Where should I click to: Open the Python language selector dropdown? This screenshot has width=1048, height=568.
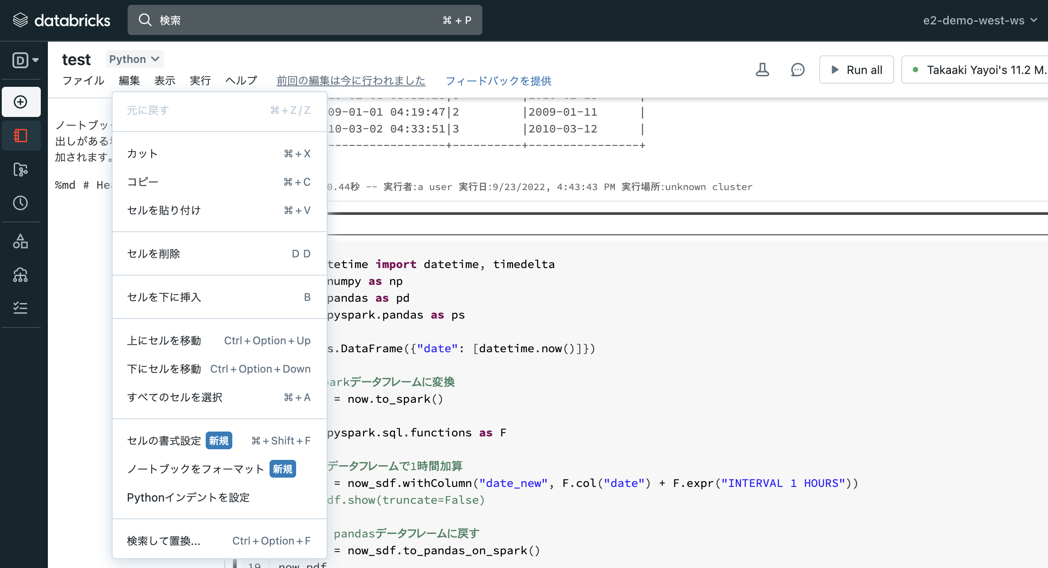(x=134, y=59)
